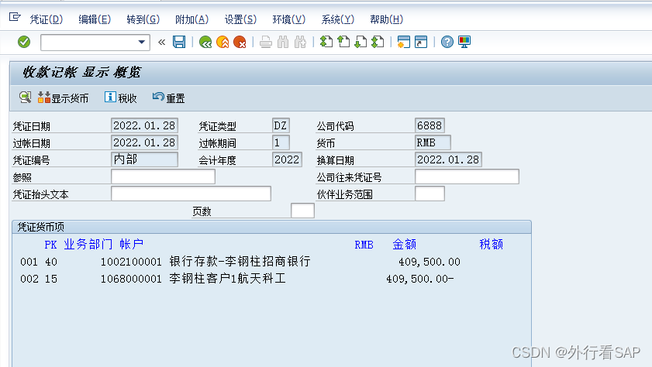Click text 李钢柱客户1航天科工
Viewport: 652px width, 367px height.
coord(227,278)
